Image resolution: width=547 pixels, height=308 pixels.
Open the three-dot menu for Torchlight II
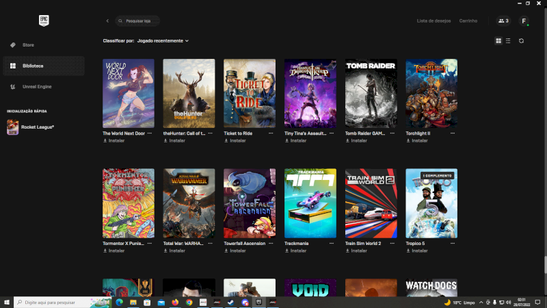[453, 133]
